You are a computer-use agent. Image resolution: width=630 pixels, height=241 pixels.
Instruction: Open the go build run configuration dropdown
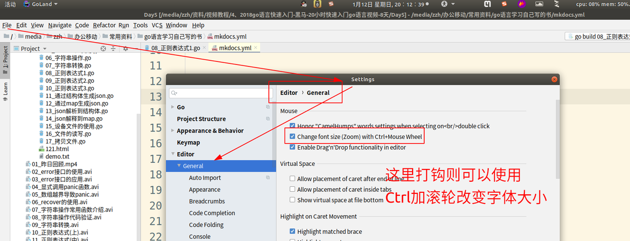click(597, 37)
